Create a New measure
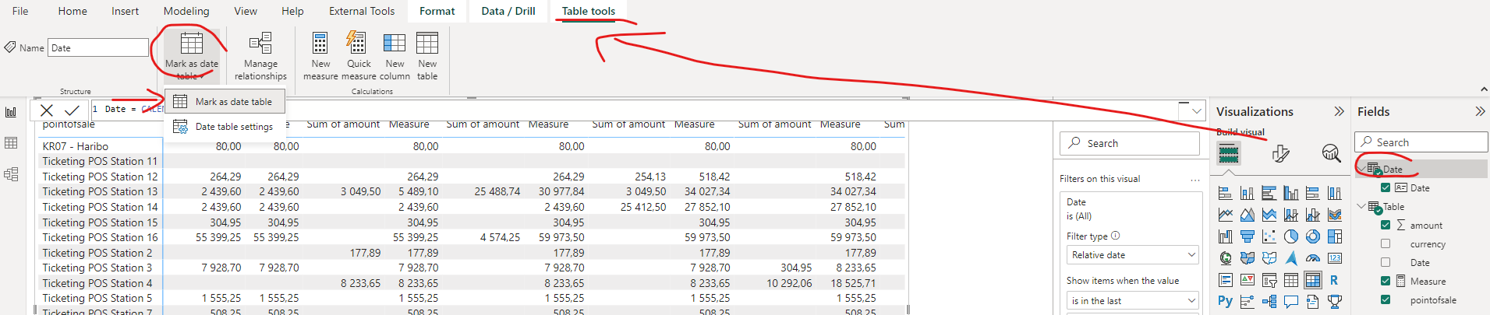 [x=320, y=56]
